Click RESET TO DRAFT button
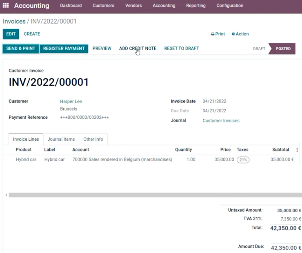Image resolution: width=302 pixels, height=253 pixels. (182, 48)
